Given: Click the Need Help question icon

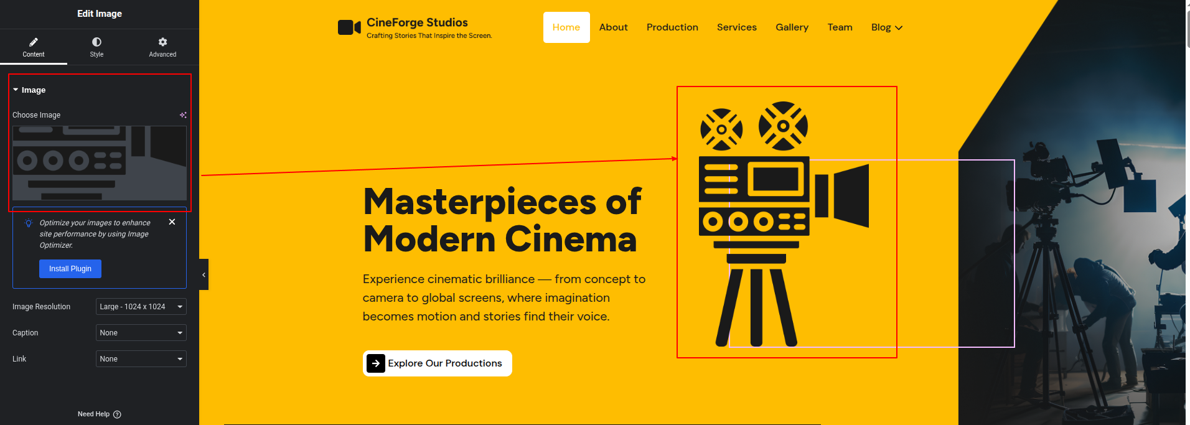Looking at the screenshot, I should tap(118, 414).
